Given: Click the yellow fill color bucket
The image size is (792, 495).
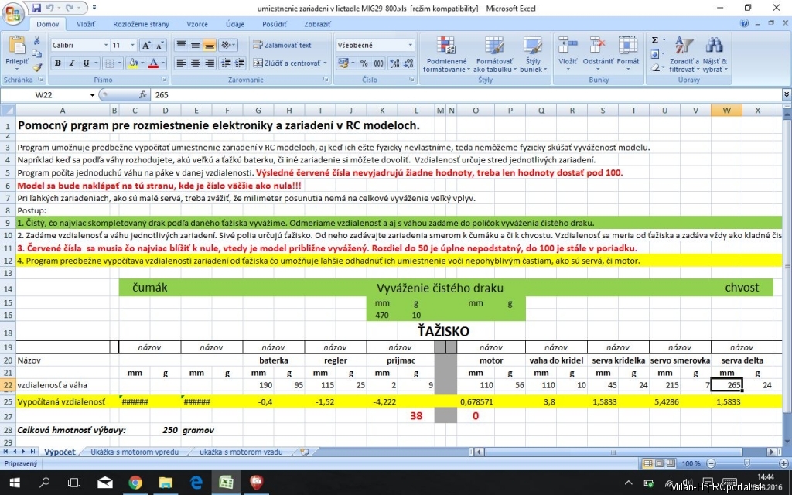Looking at the screenshot, I should pos(133,63).
